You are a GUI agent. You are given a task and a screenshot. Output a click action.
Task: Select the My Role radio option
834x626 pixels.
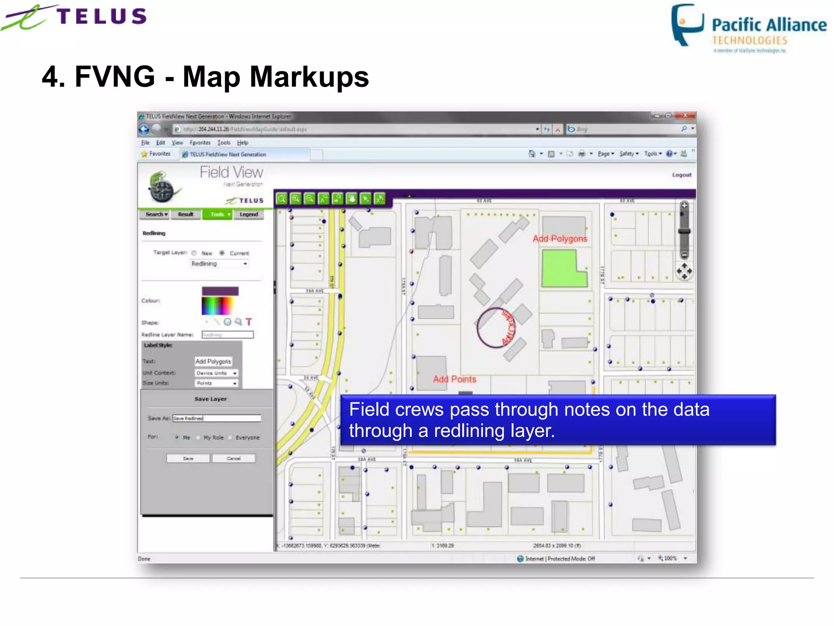coord(198,437)
